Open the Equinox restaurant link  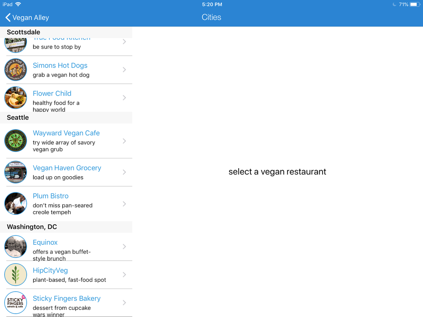[45, 242]
